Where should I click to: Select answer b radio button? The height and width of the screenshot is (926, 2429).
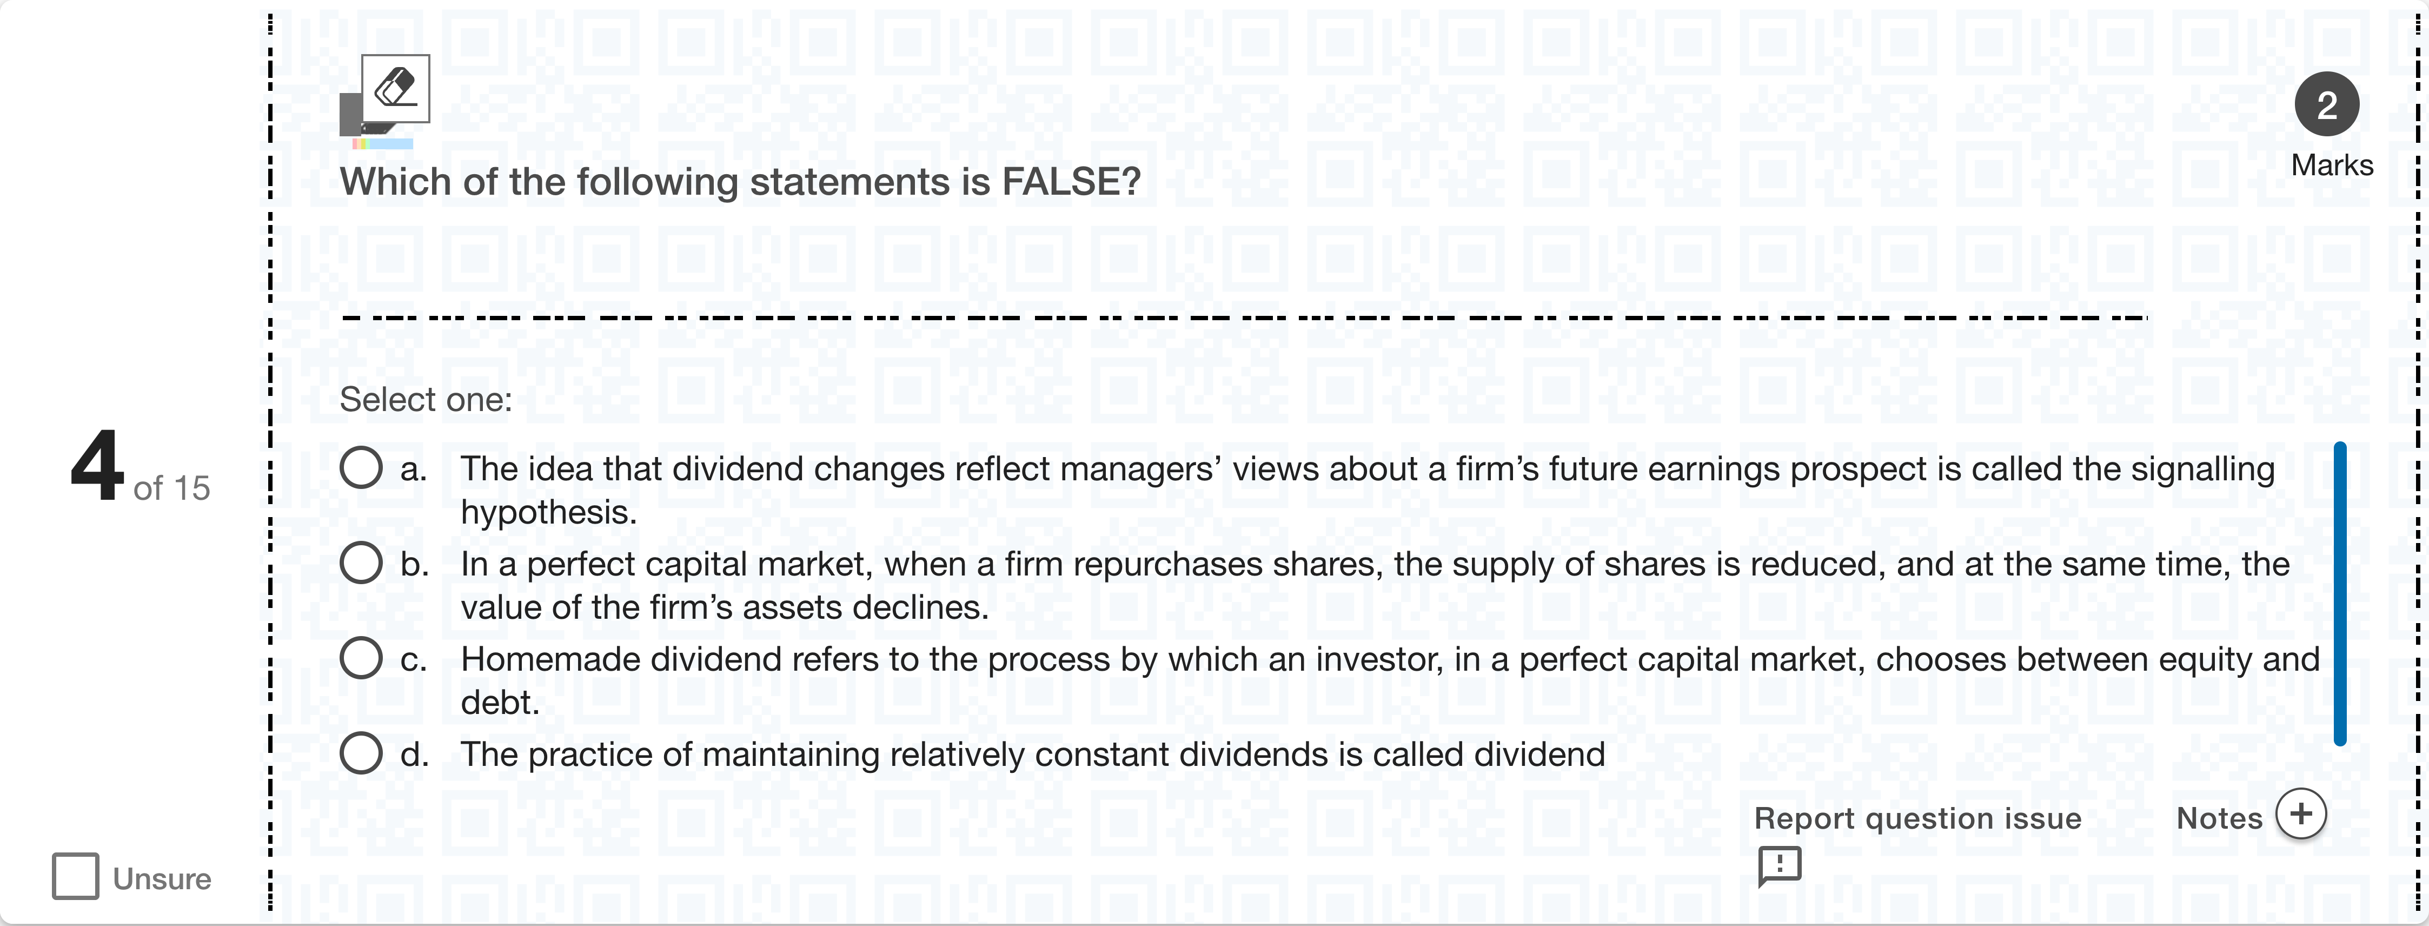pyautogui.click(x=361, y=563)
